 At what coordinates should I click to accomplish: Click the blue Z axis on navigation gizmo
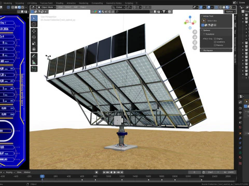[190, 17]
